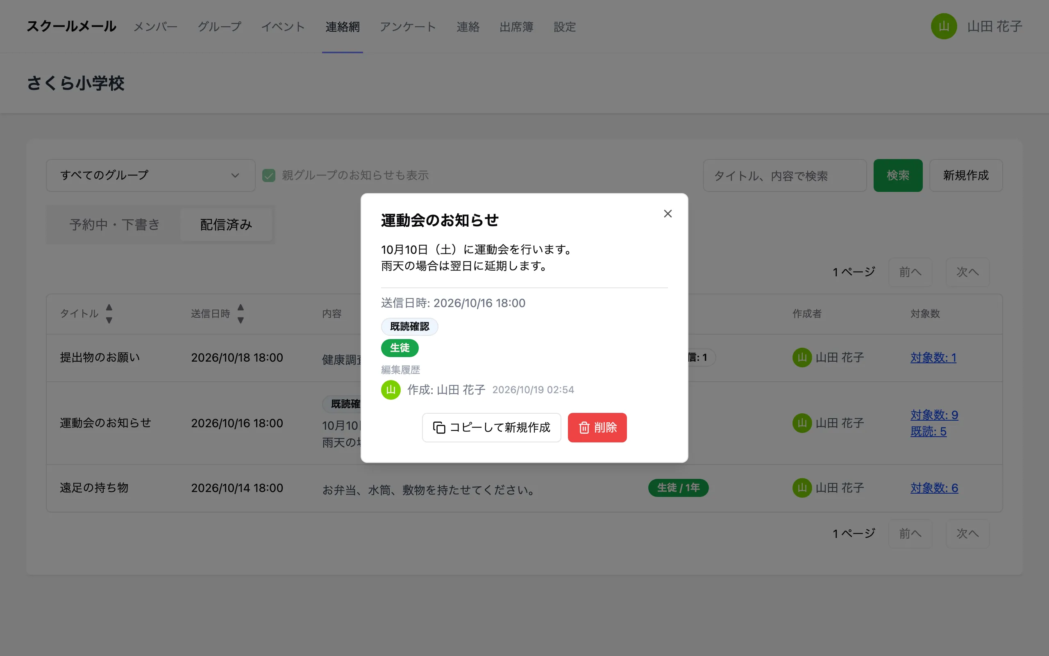Click upper 前へ pagination button

(x=910, y=272)
